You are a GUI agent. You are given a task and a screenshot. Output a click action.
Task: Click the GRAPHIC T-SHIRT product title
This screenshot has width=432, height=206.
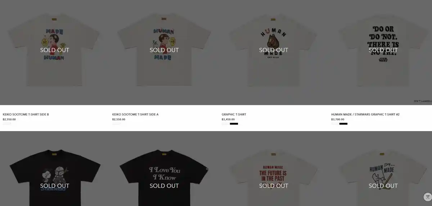(x=234, y=115)
